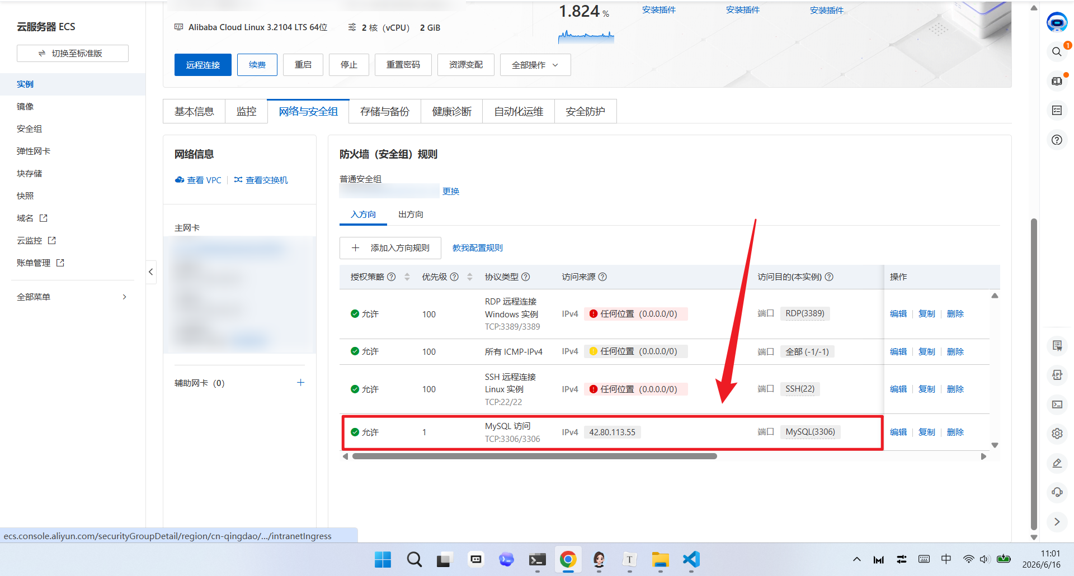This screenshot has width=1074, height=576.
Task: Copy the SSH 22 rule
Action: tap(927, 389)
